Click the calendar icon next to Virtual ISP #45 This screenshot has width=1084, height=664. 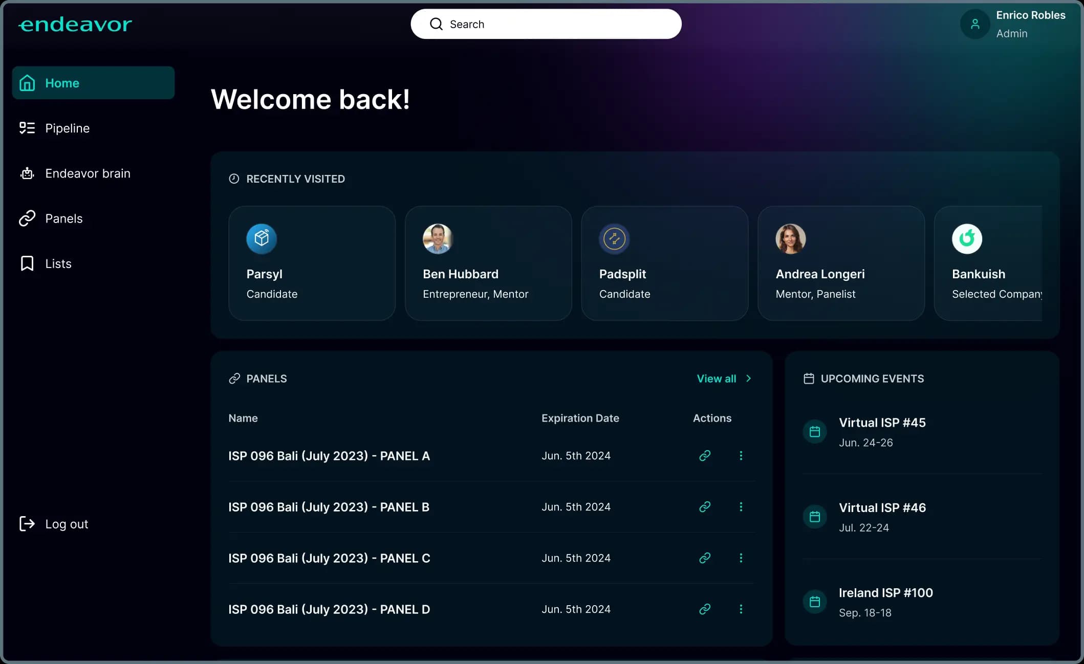point(814,431)
